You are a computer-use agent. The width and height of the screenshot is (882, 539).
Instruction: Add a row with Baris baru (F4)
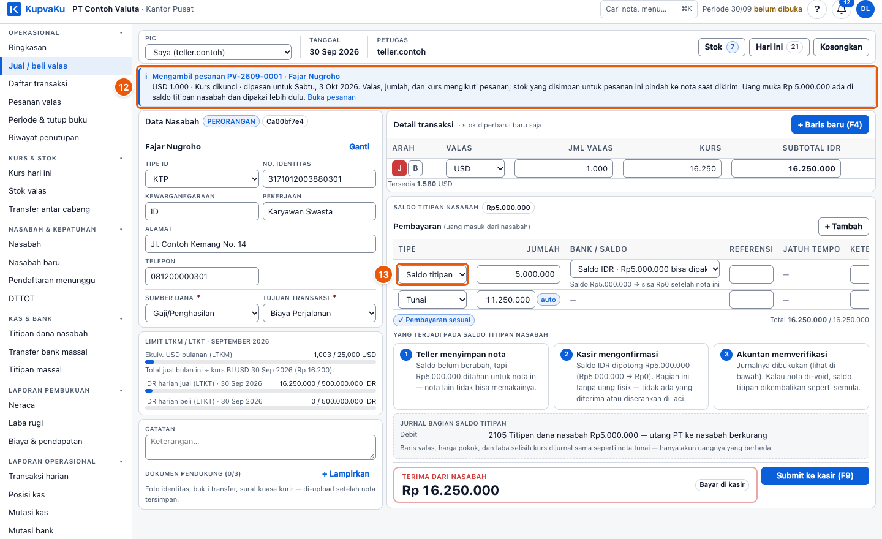click(x=830, y=124)
